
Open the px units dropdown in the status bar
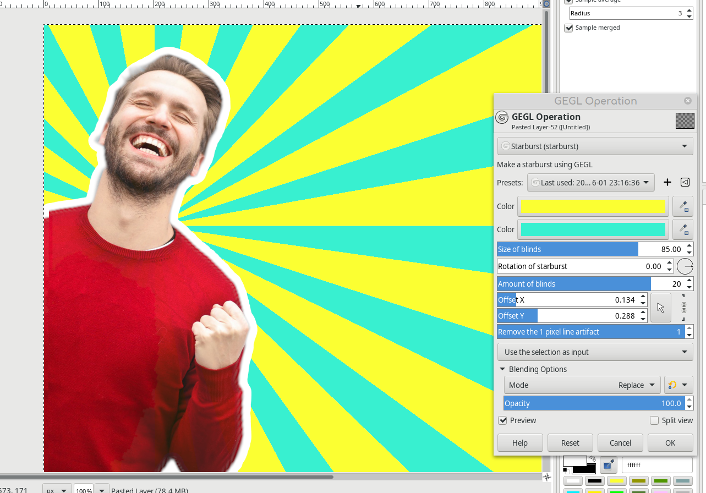coord(58,490)
